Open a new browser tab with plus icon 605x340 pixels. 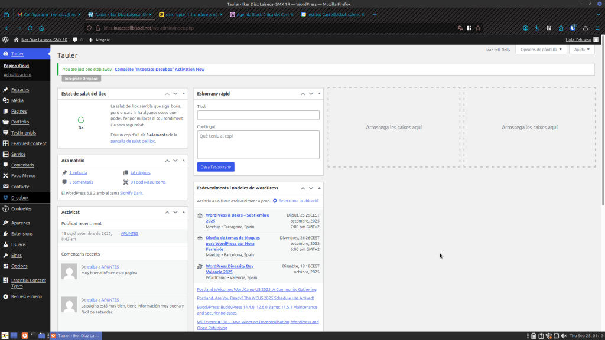[375, 14]
